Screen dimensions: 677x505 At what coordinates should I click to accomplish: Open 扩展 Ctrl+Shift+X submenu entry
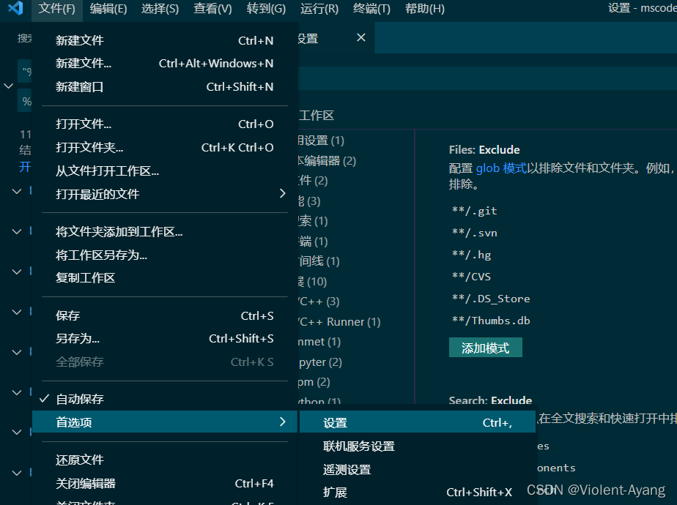click(x=418, y=492)
